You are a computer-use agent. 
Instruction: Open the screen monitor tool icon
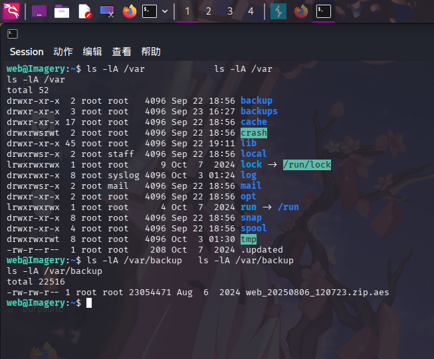[107, 11]
